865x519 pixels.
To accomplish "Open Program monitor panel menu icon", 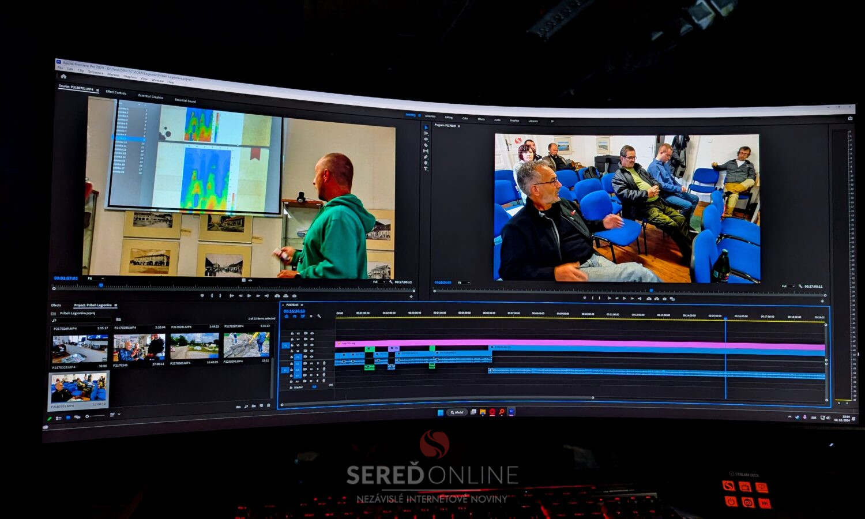I will (459, 126).
